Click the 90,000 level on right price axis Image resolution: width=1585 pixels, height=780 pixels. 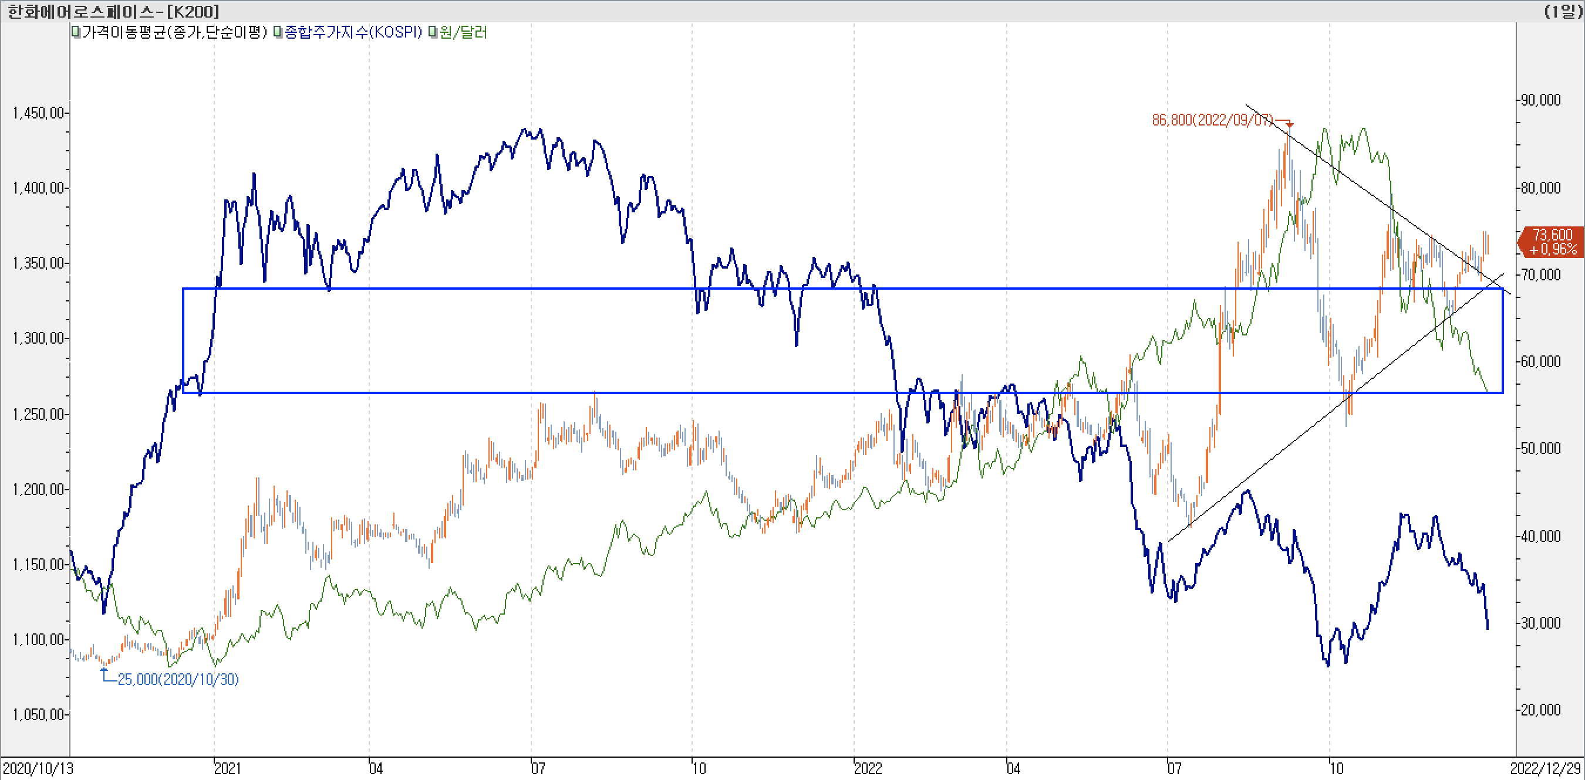(x=1541, y=100)
